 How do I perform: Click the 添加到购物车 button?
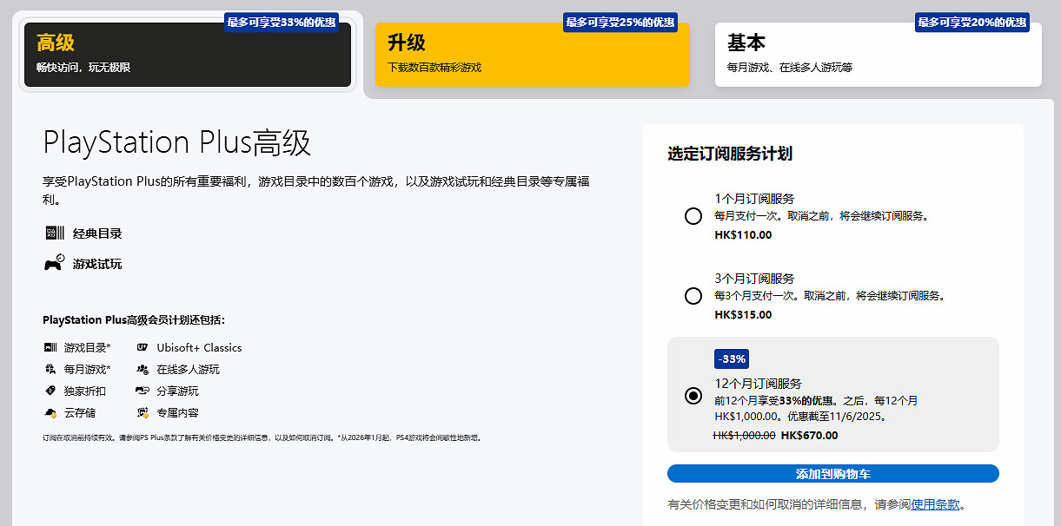pyautogui.click(x=832, y=473)
